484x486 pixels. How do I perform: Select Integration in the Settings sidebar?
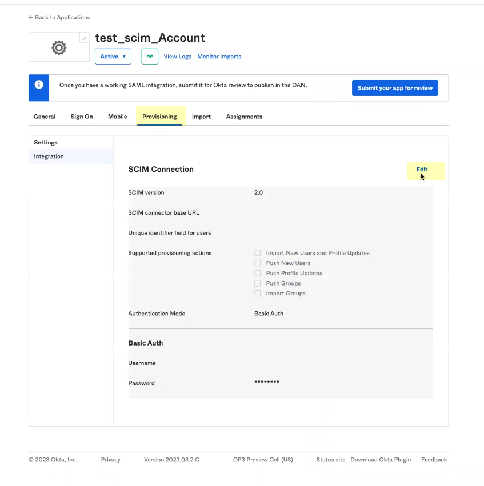(x=49, y=156)
